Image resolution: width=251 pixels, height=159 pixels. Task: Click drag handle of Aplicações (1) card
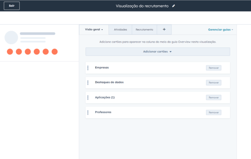(88, 97)
